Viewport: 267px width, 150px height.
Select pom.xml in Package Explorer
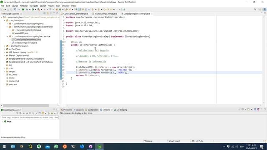(x=13, y=84)
